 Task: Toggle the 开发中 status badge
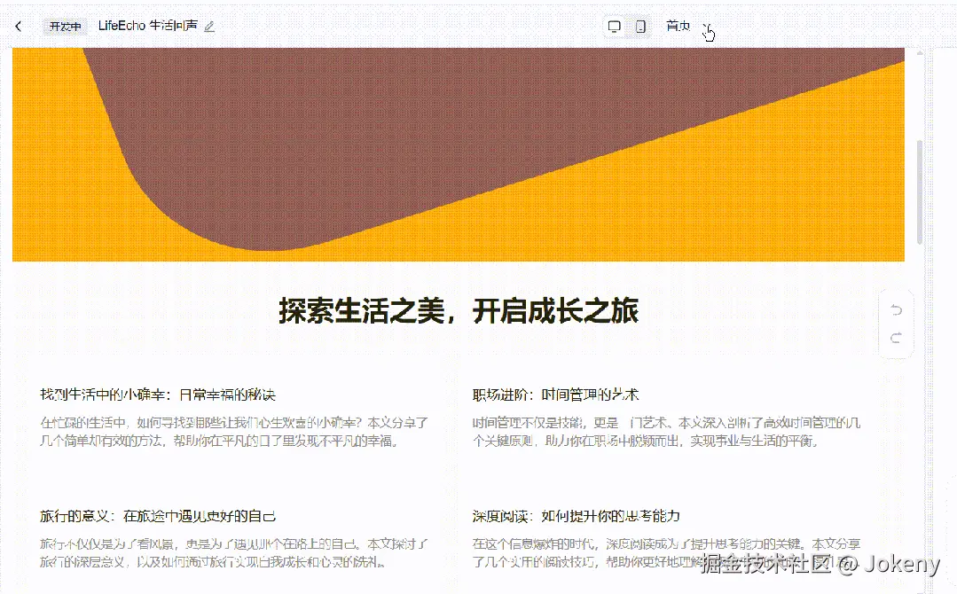pyautogui.click(x=64, y=26)
